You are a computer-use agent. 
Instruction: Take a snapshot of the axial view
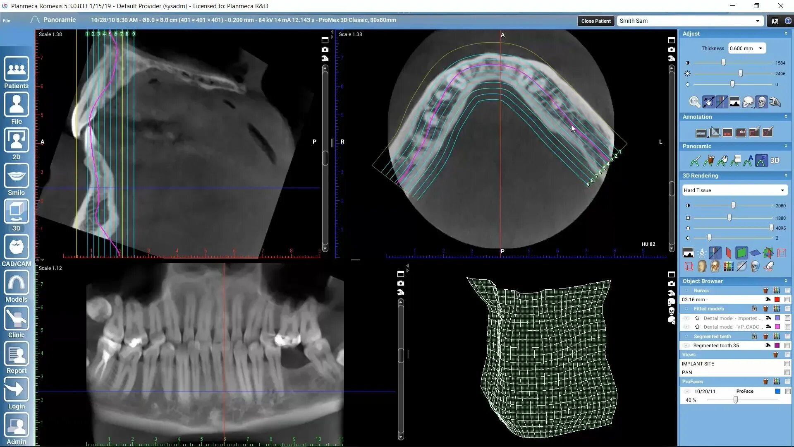[x=671, y=49]
